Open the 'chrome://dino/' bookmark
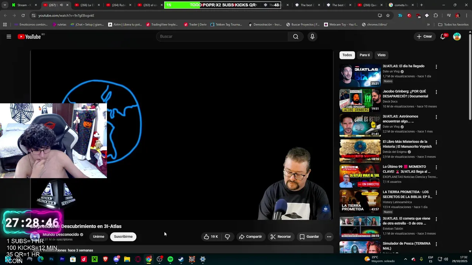 pyautogui.click(x=374, y=24)
